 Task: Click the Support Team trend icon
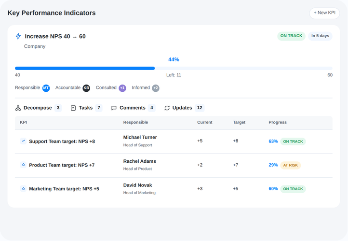tap(23, 141)
